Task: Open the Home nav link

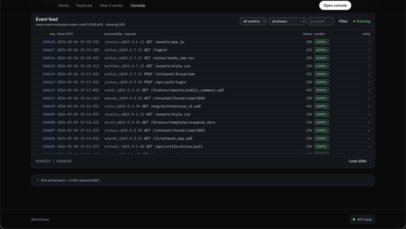Action: pos(63,6)
